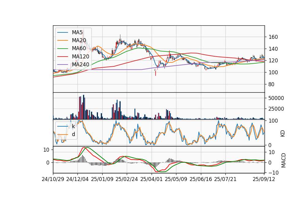Click the KD axis title
This screenshot has width=294, height=211.
(x=283, y=133)
